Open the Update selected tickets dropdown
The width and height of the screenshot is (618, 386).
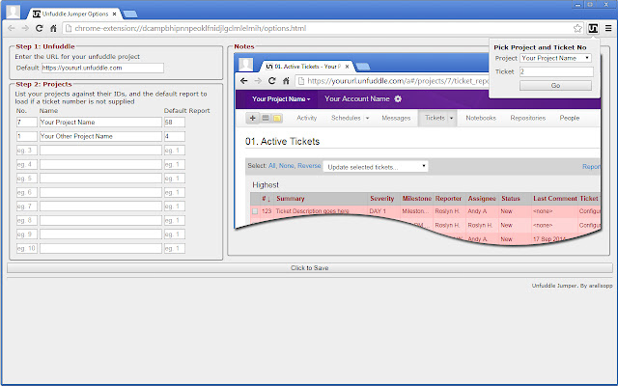[x=376, y=167]
